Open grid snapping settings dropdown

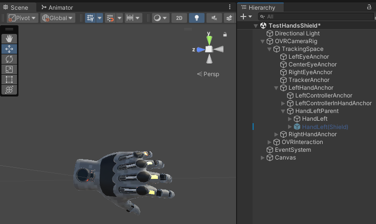pos(120,18)
